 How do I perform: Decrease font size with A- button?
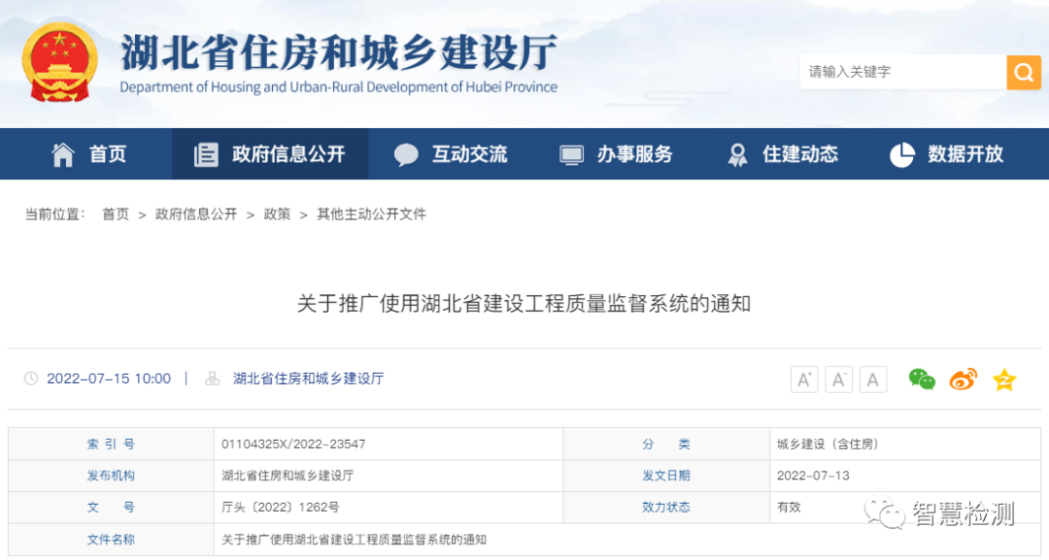tap(838, 379)
